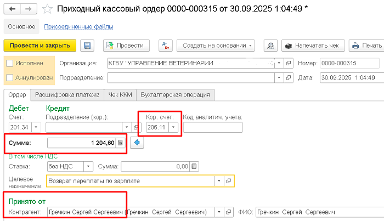The image size is (384, 221).
Task: Click the Целевое назначение input field
Action: pos(131,181)
